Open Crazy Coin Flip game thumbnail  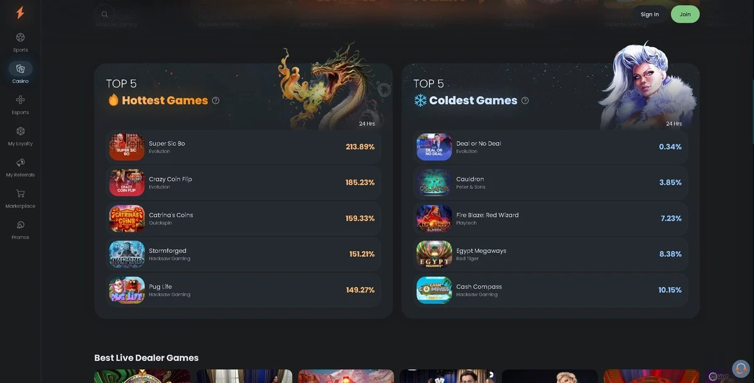[127, 183]
